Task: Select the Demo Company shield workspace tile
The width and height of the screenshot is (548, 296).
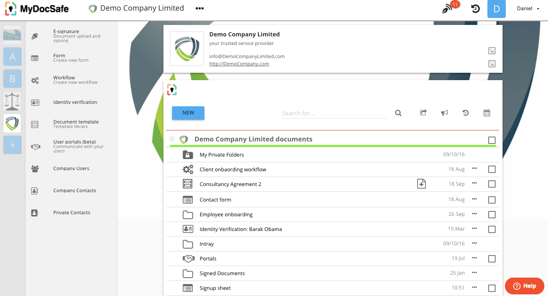Action: pos(12,123)
